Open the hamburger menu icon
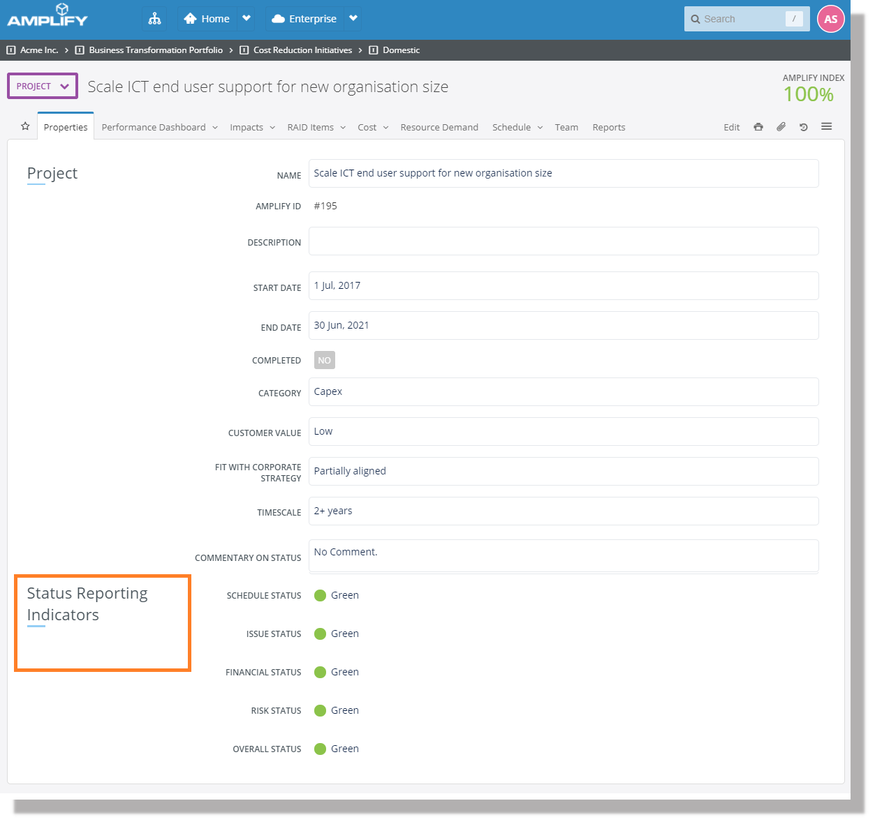The image size is (875, 824). 826,126
